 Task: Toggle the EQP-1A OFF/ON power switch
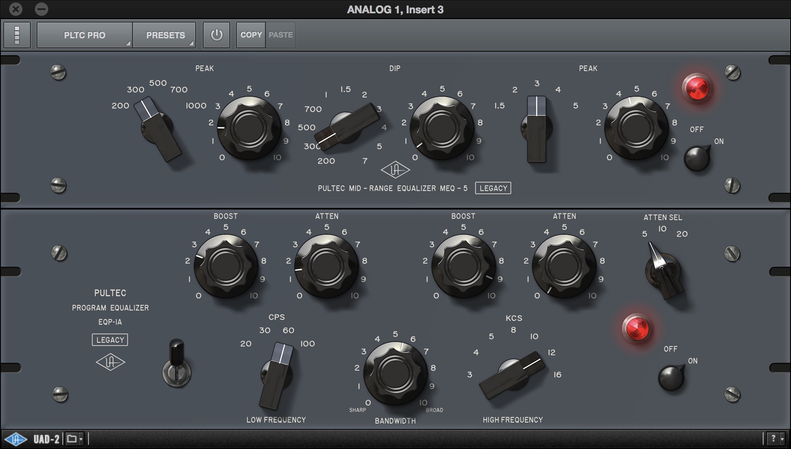(x=671, y=377)
